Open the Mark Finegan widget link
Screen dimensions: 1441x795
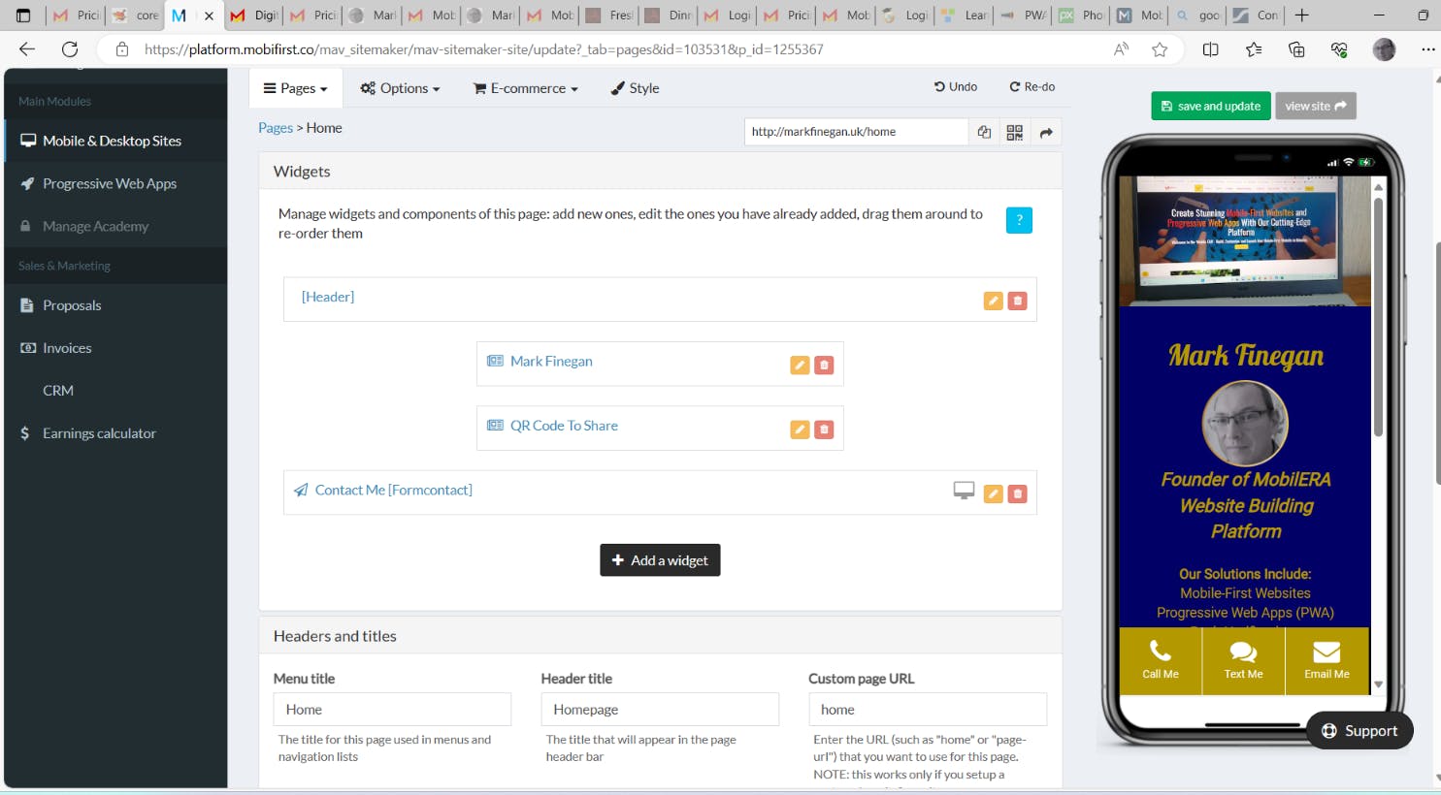[551, 362]
